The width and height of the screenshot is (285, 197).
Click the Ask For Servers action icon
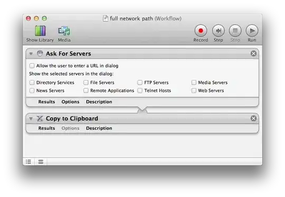[x=40, y=53]
